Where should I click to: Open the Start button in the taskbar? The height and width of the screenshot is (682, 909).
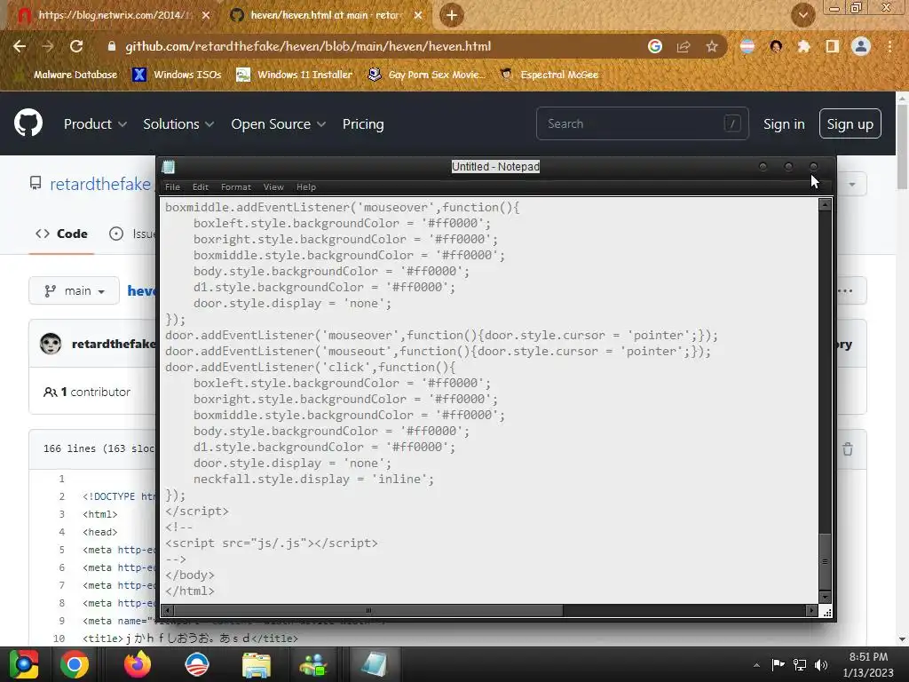click(24, 664)
